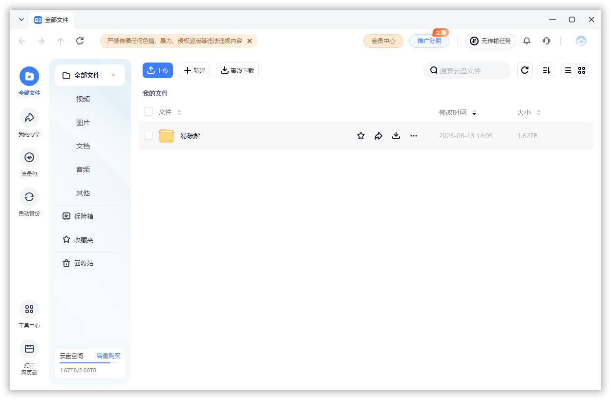Click the 上传 upload button
Viewport: 611px width, 400px height.
click(x=158, y=70)
